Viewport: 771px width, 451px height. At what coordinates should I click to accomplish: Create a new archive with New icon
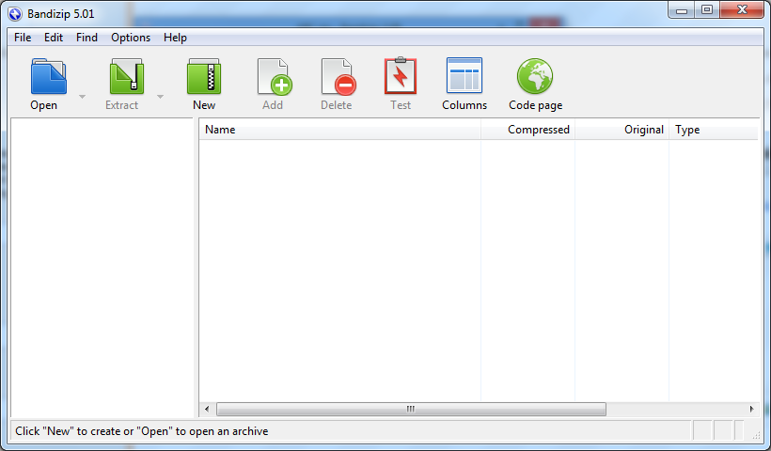click(204, 76)
